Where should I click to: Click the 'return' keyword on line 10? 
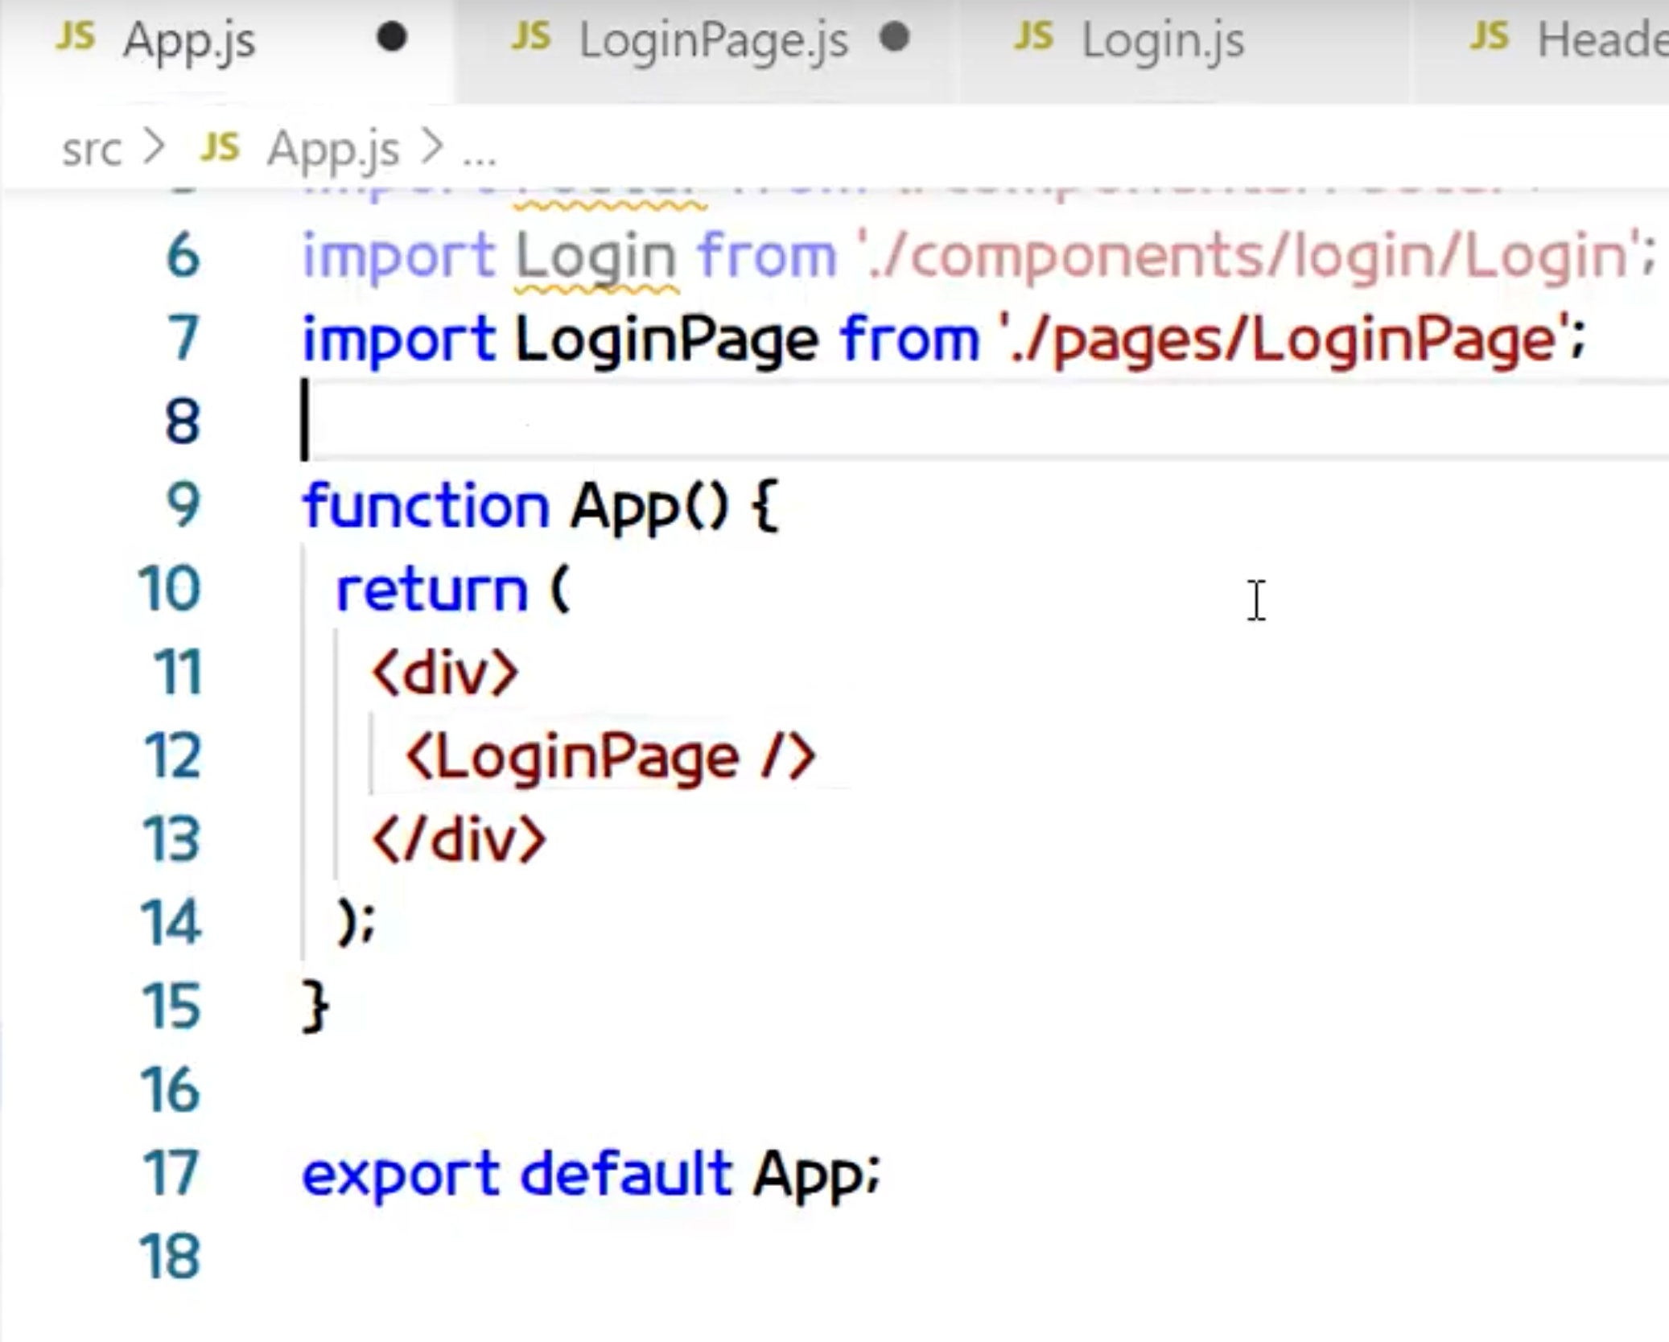click(x=431, y=591)
